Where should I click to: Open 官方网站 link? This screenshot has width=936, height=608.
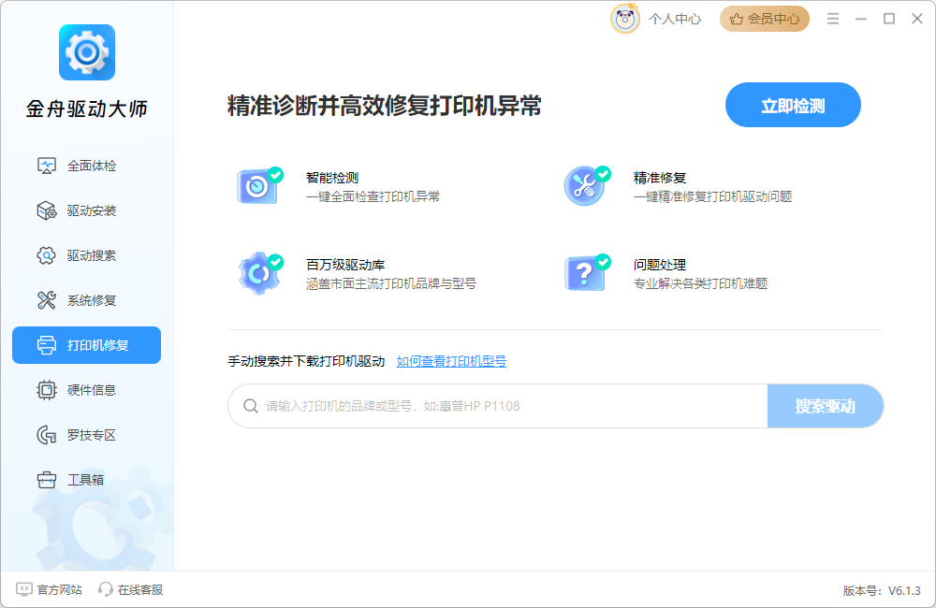[49, 589]
